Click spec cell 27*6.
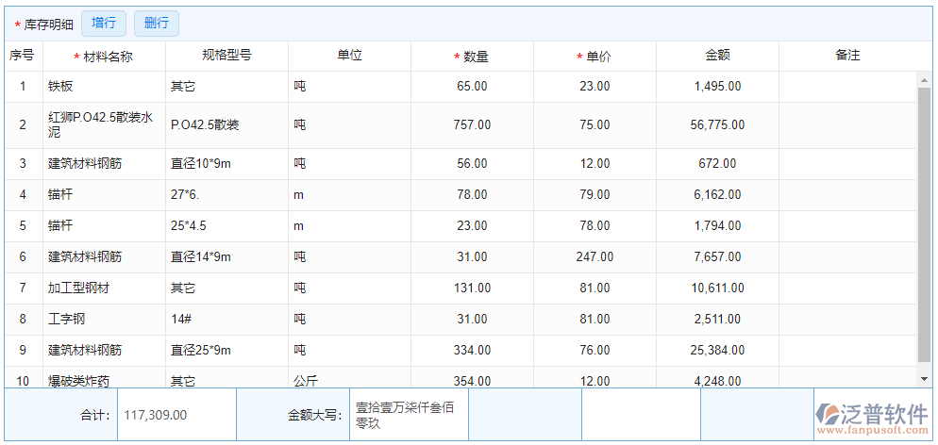Viewport: 938px width, 445px height. pyautogui.click(x=226, y=195)
